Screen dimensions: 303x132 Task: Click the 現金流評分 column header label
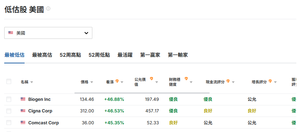pos(215,82)
